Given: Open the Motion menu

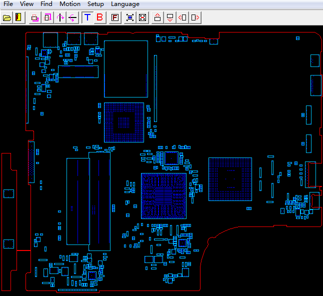Looking at the screenshot, I should [70, 4].
